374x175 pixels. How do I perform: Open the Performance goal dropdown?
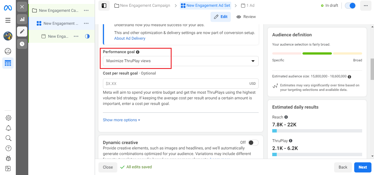[x=181, y=61]
